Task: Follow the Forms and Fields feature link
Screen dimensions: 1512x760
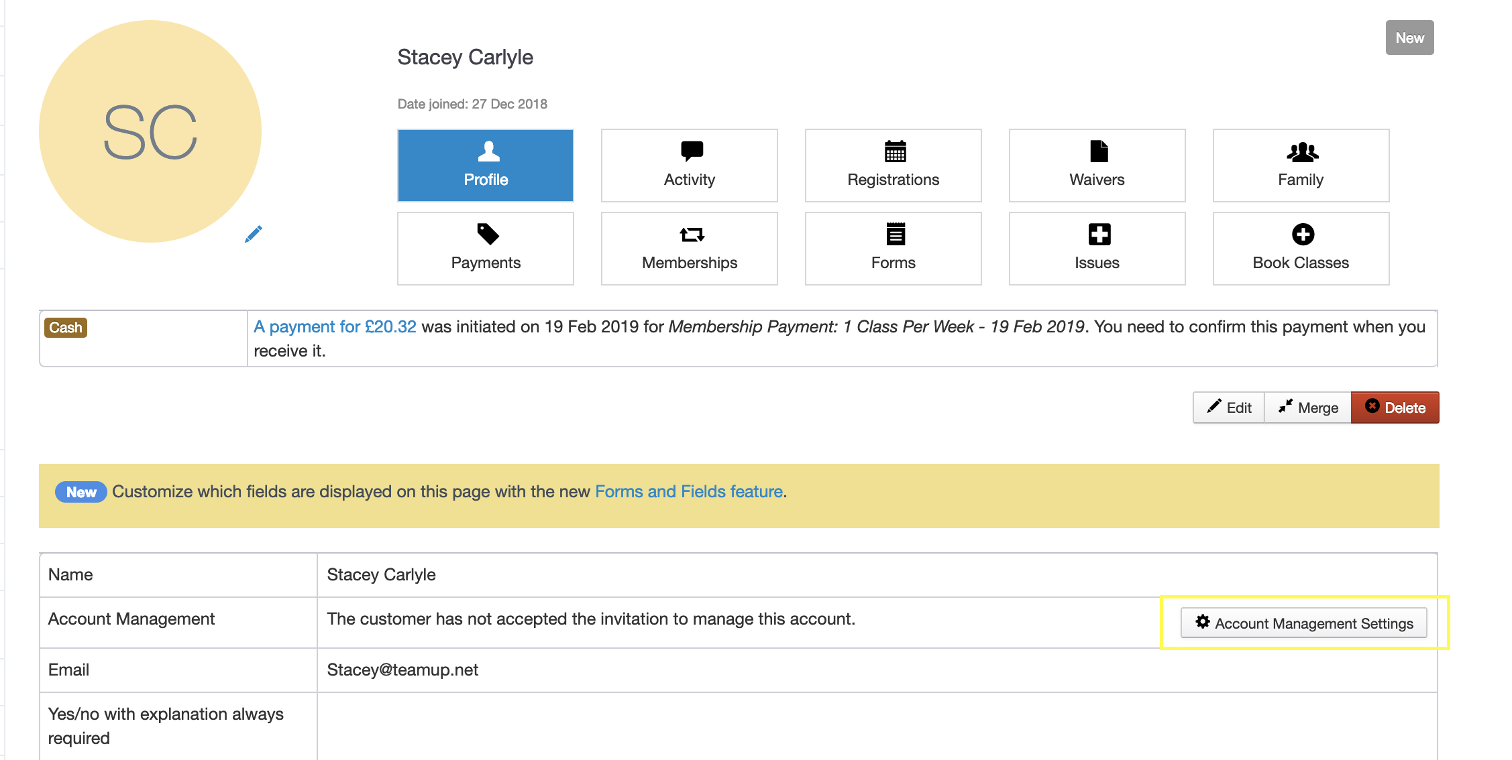Action: point(689,491)
